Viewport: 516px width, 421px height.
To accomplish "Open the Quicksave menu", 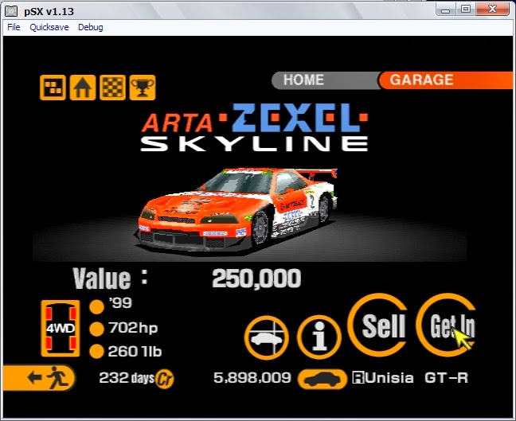I will (49, 27).
